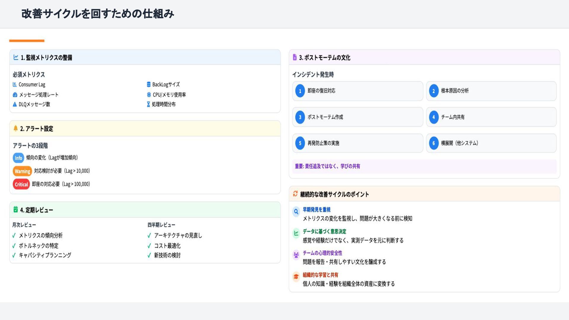Viewport: 569px width, 320px height.
Task: Click the checkmark next to キャパシティプランニング
Action: (14, 255)
